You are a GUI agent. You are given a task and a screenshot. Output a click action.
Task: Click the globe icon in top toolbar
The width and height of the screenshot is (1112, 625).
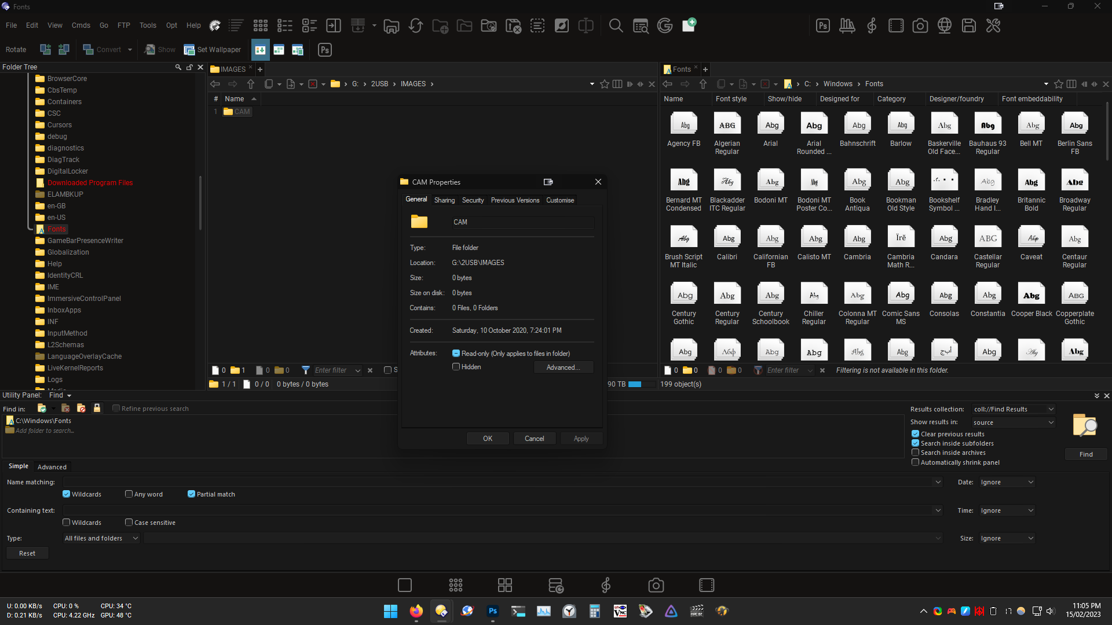[x=944, y=25]
